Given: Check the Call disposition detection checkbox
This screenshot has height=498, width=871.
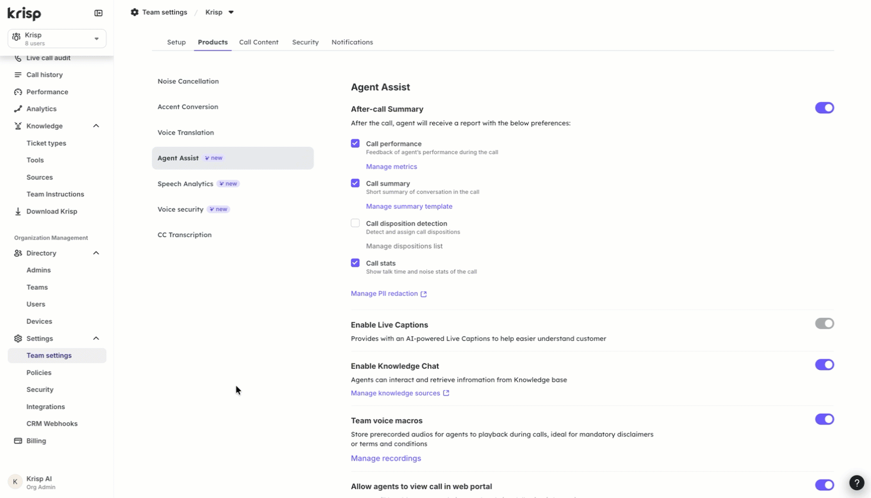Looking at the screenshot, I should click(x=355, y=223).
